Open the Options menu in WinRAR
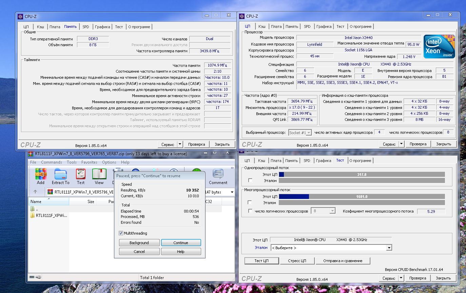 [x=109, y=162]
